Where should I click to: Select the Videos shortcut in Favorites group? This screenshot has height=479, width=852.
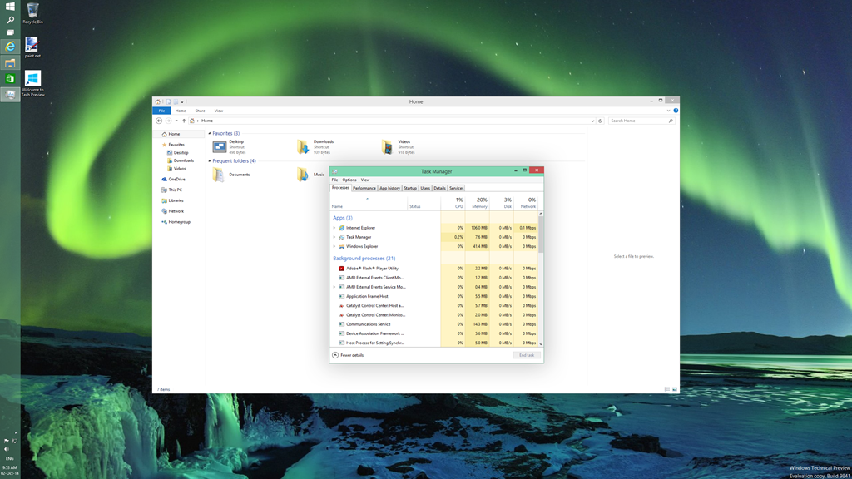388,147
